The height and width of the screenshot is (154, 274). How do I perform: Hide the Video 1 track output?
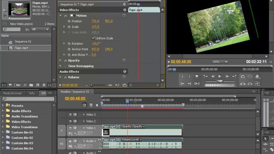point(70,128)
